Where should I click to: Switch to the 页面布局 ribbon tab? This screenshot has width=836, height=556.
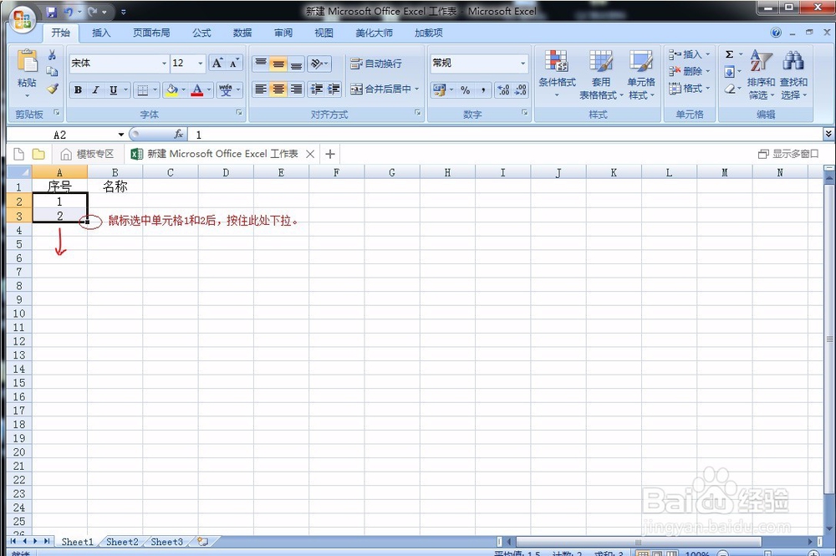151,33
